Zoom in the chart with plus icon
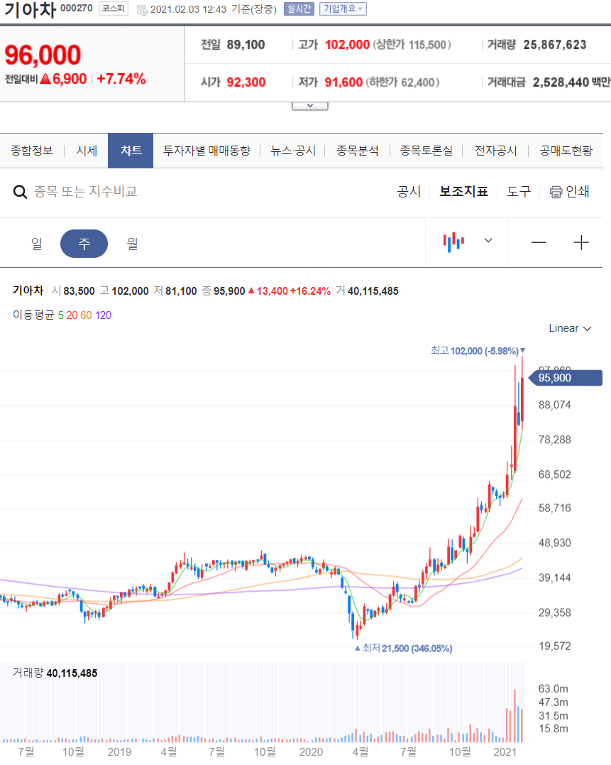The width and height of the screenshot is (611, 765). click(x=581, y=242)
